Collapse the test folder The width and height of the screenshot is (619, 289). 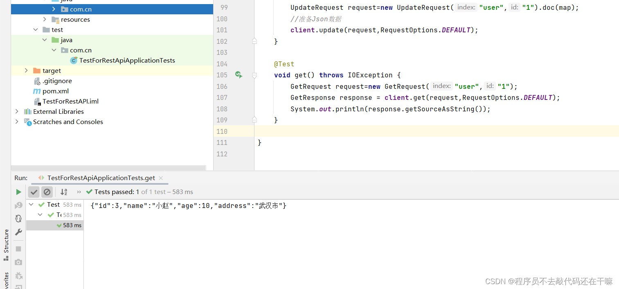coord(36,29)
